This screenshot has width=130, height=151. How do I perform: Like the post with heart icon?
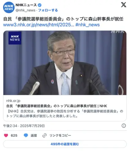coord(6,135)
